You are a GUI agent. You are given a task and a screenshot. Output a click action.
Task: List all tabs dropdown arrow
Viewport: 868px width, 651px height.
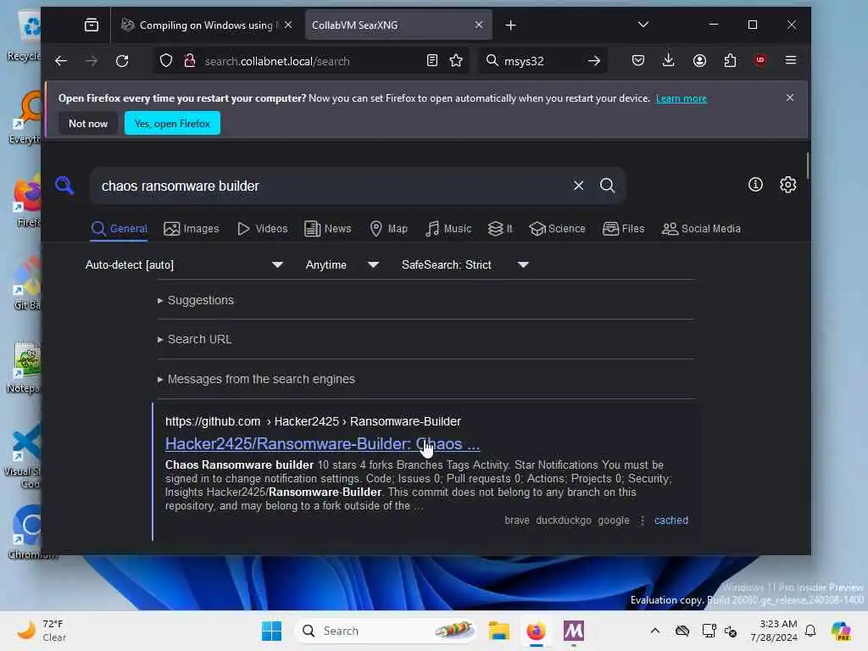(x=643, y=25)
